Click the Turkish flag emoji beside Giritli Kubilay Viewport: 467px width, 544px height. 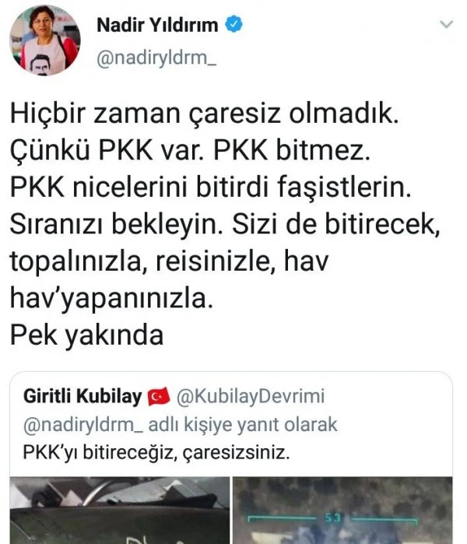point(159,397)
